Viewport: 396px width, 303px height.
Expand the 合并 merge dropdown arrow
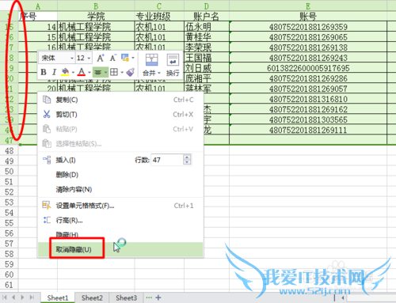(x=159, y=73)
